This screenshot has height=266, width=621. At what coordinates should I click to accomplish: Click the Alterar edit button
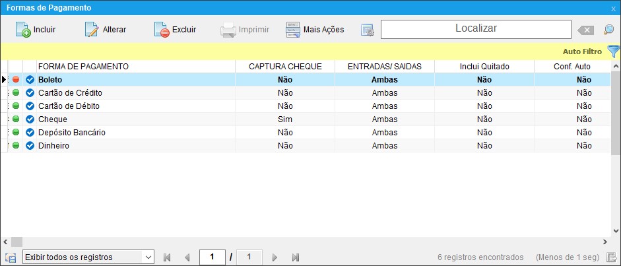[106, 30]
